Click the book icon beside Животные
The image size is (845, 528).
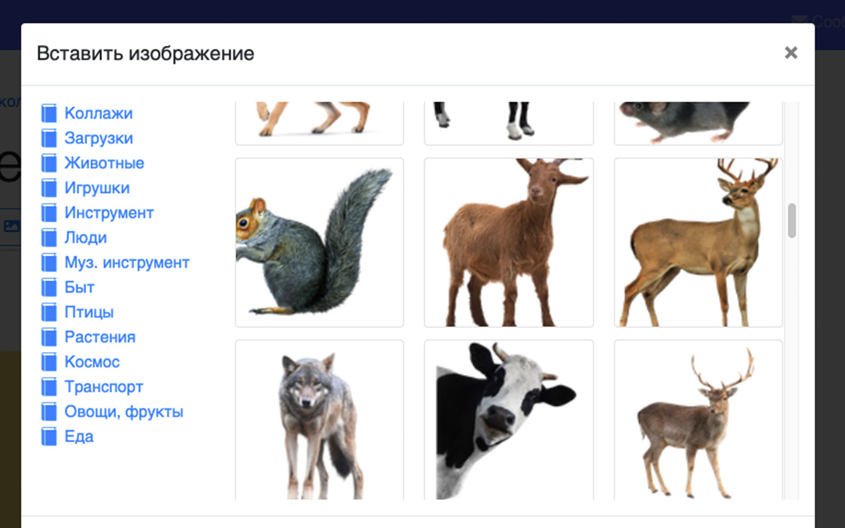49,163
